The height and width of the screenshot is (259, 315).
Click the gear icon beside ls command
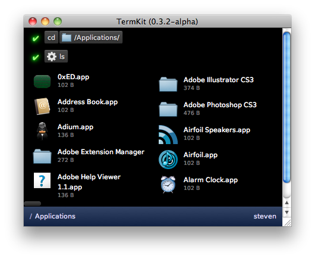click(x=52, y=57)
